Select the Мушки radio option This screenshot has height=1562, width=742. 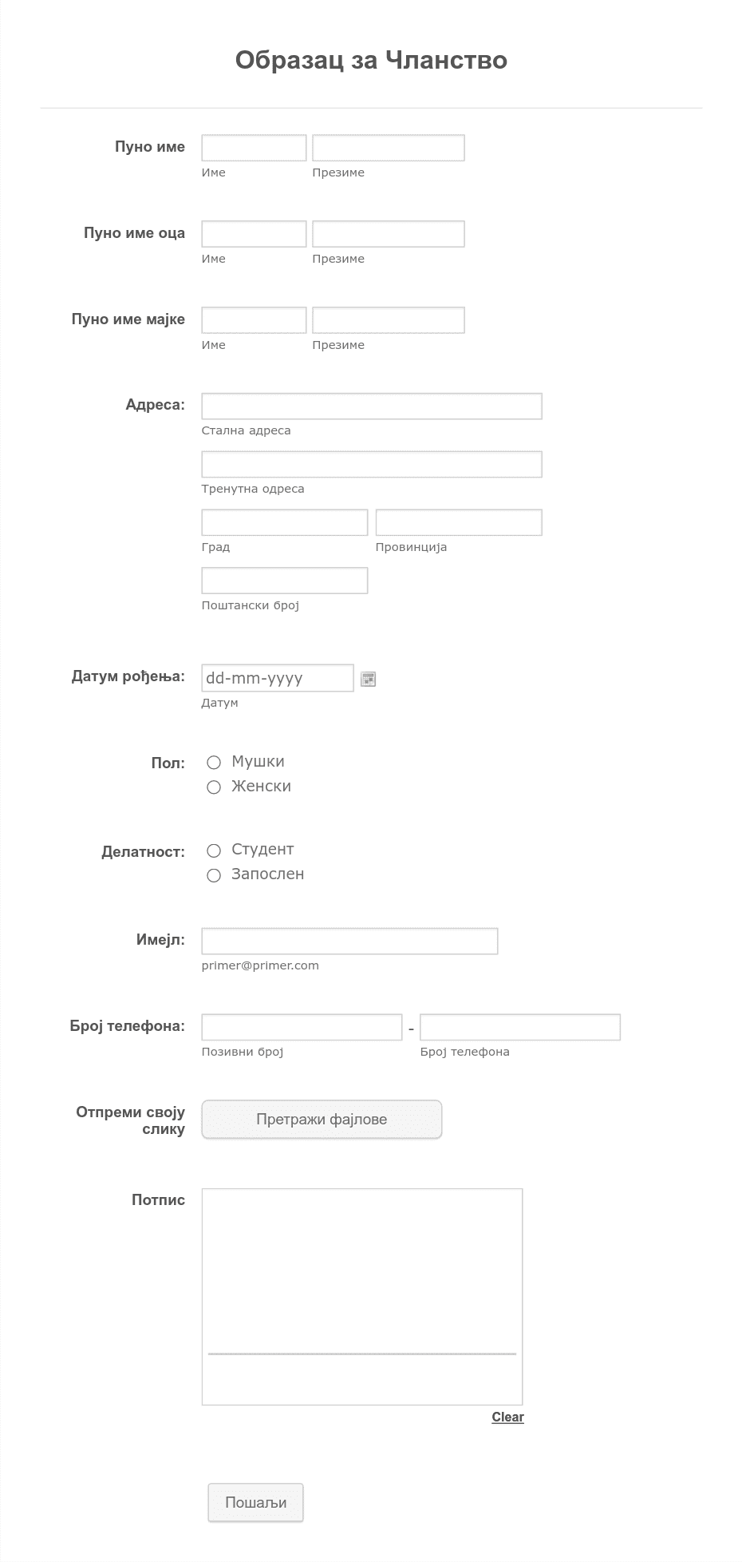tap(214, 763)
